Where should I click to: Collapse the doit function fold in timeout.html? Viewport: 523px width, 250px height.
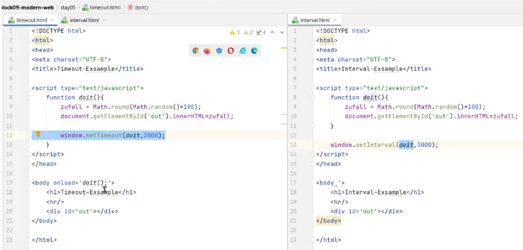[29, 97]
